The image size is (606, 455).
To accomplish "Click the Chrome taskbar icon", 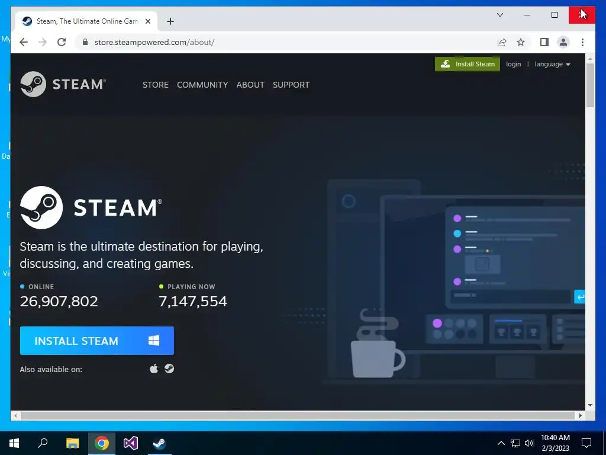I will click(x=102, y=443).
